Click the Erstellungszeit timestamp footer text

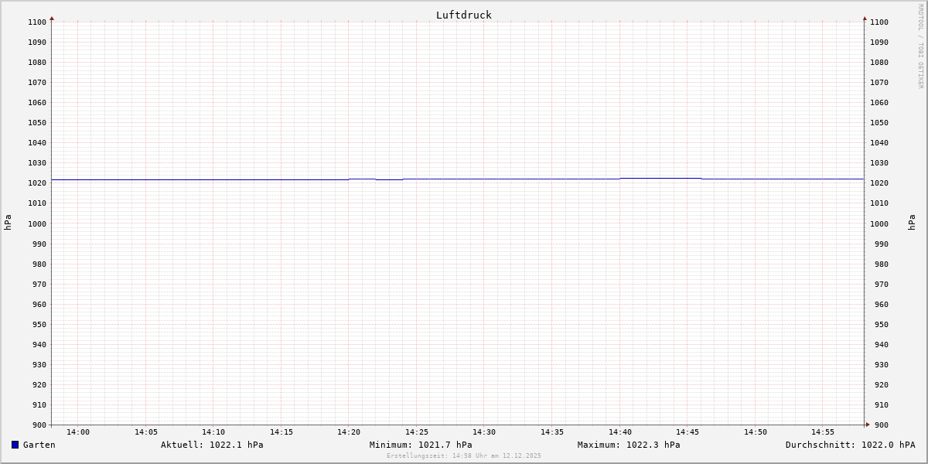(x=464, y=456)
